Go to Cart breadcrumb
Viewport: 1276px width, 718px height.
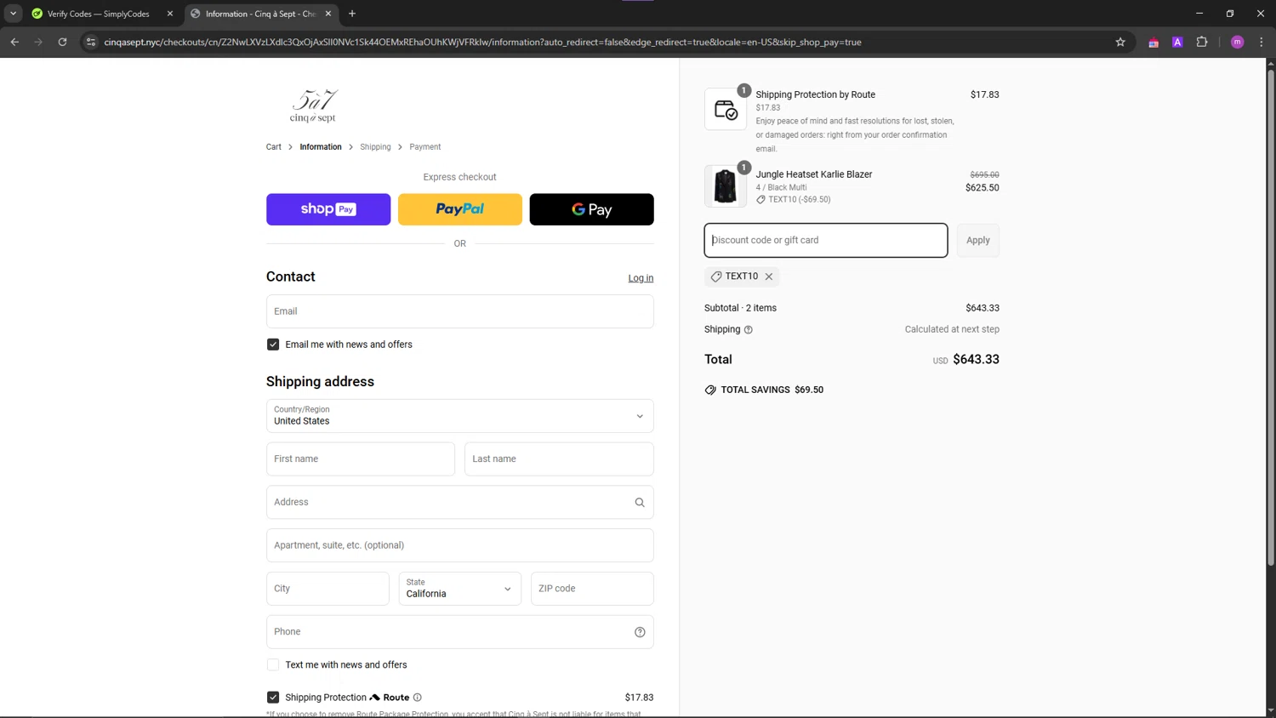(x=273, y=147)
